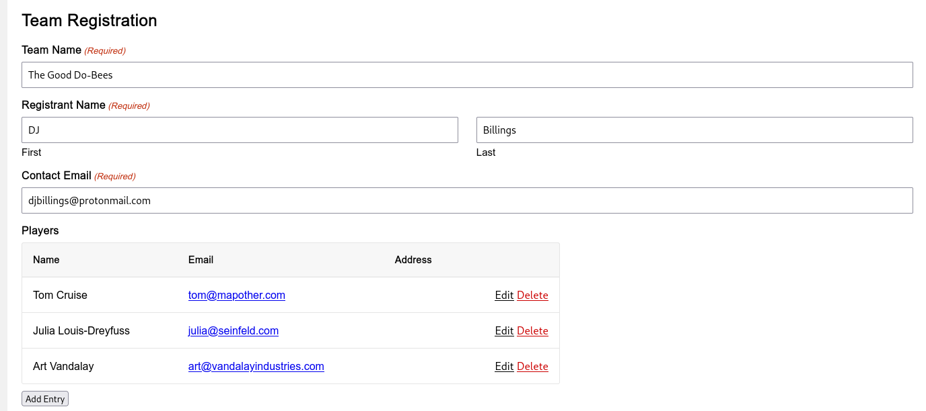This screenshot has width=926, height=411.
Task: Focus the Last name field containing Billings
Action: pyautogui.click(x=694, y=130)
